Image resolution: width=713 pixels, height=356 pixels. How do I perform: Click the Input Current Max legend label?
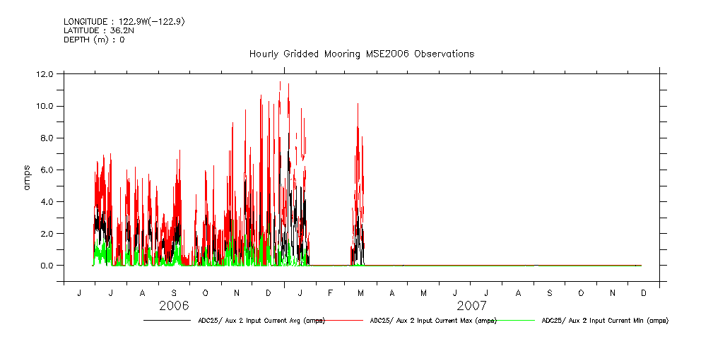433,321
